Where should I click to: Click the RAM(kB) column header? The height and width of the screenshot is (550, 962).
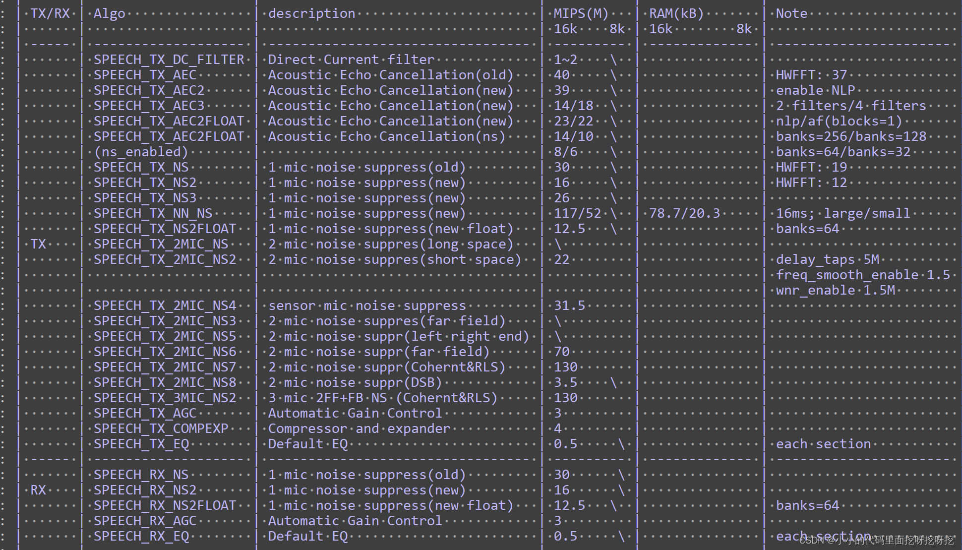pyautogui.click(x=676, y=13)
